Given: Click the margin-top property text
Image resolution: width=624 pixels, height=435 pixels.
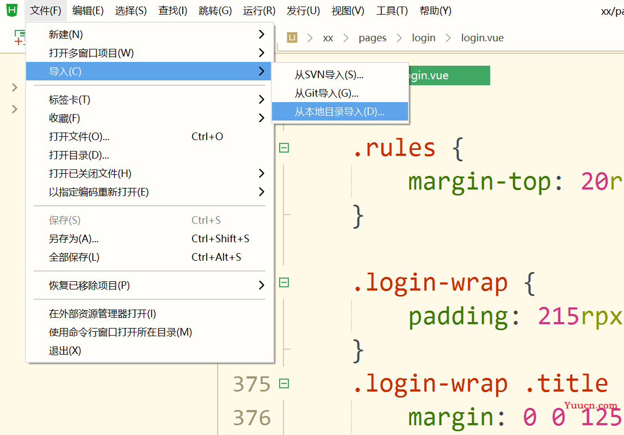Looking at the screenshot, I should pyautogui.click(x=479, y=182).
